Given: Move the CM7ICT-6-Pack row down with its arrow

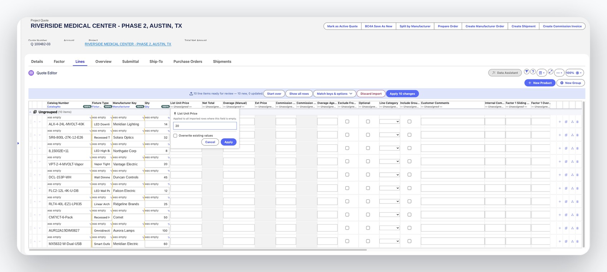Looking at the screenshot, I should (39, 215).
